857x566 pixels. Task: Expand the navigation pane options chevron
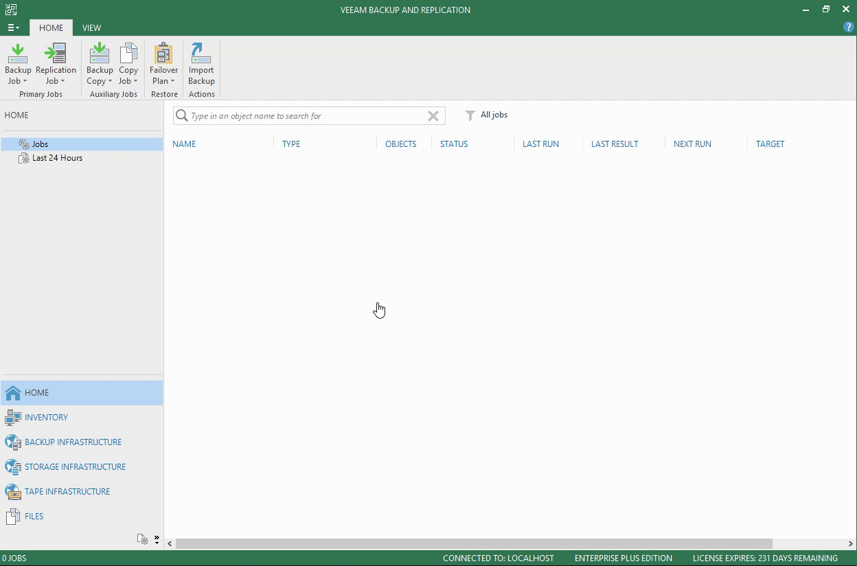[157, 540]
